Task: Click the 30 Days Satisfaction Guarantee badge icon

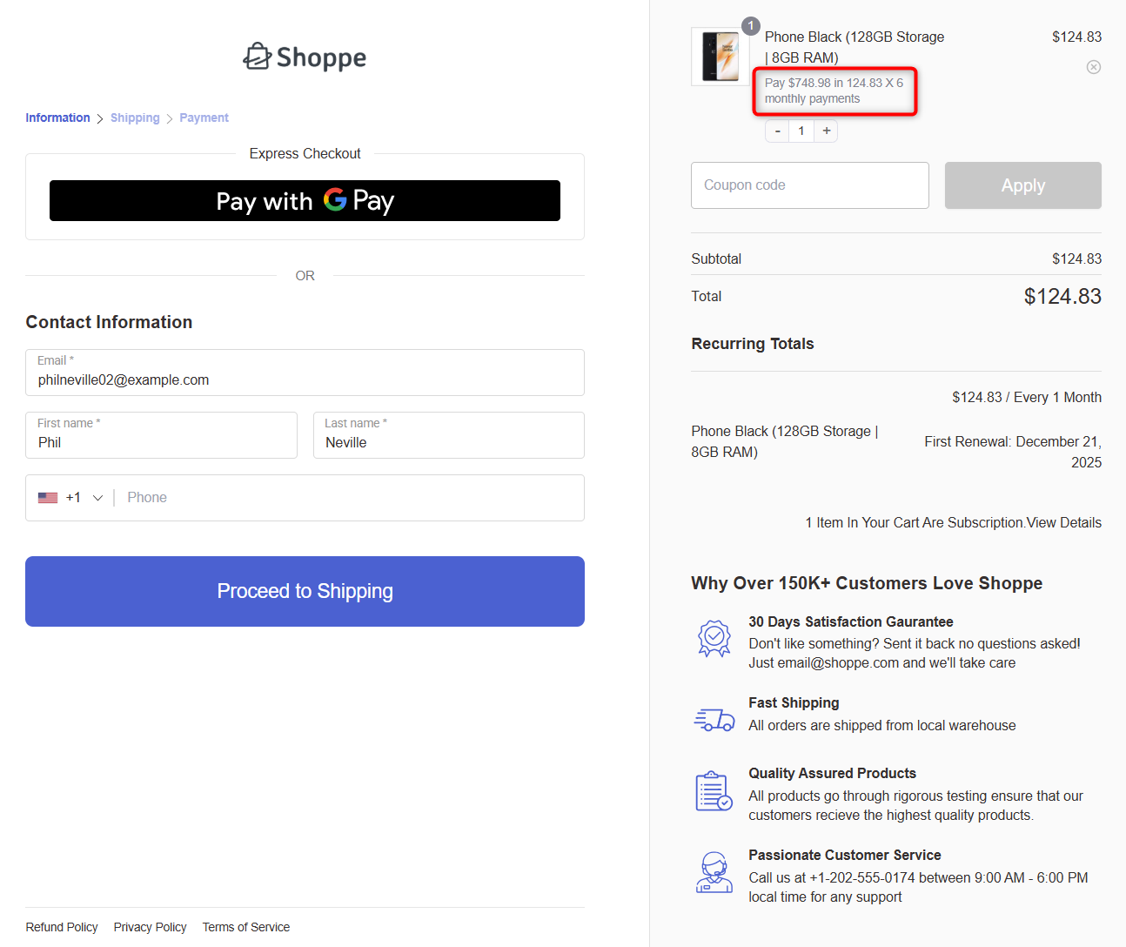Action: [714, 638]
